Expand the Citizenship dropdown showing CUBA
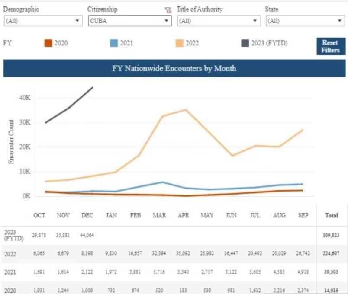The image size is (348, 294). (x=130, y=21)
